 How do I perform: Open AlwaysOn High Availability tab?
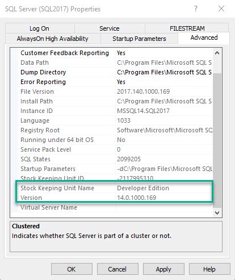pos(53,39)
